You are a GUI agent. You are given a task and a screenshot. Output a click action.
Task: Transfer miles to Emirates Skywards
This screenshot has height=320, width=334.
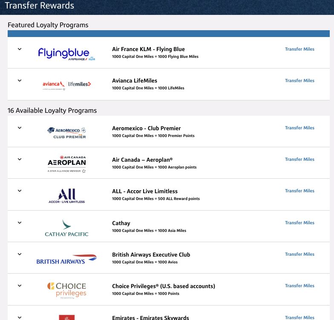coord(299,317)
